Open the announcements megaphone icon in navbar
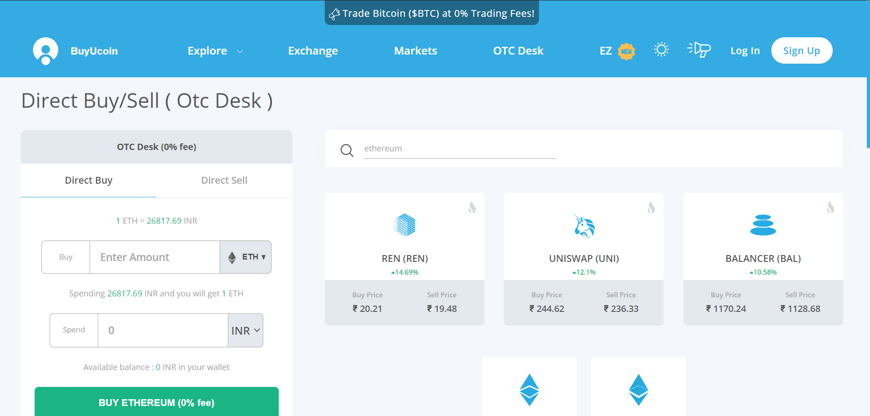 tap(699, 50)
